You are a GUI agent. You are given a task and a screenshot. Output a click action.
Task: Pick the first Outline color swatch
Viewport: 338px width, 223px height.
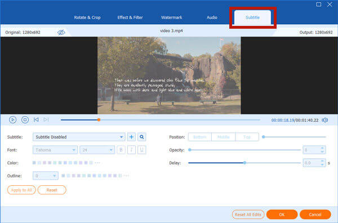pyautogui.click(x=63, y=176)
